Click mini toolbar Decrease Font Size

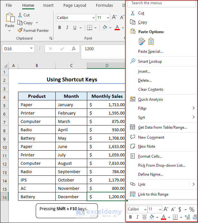[173, 209]
